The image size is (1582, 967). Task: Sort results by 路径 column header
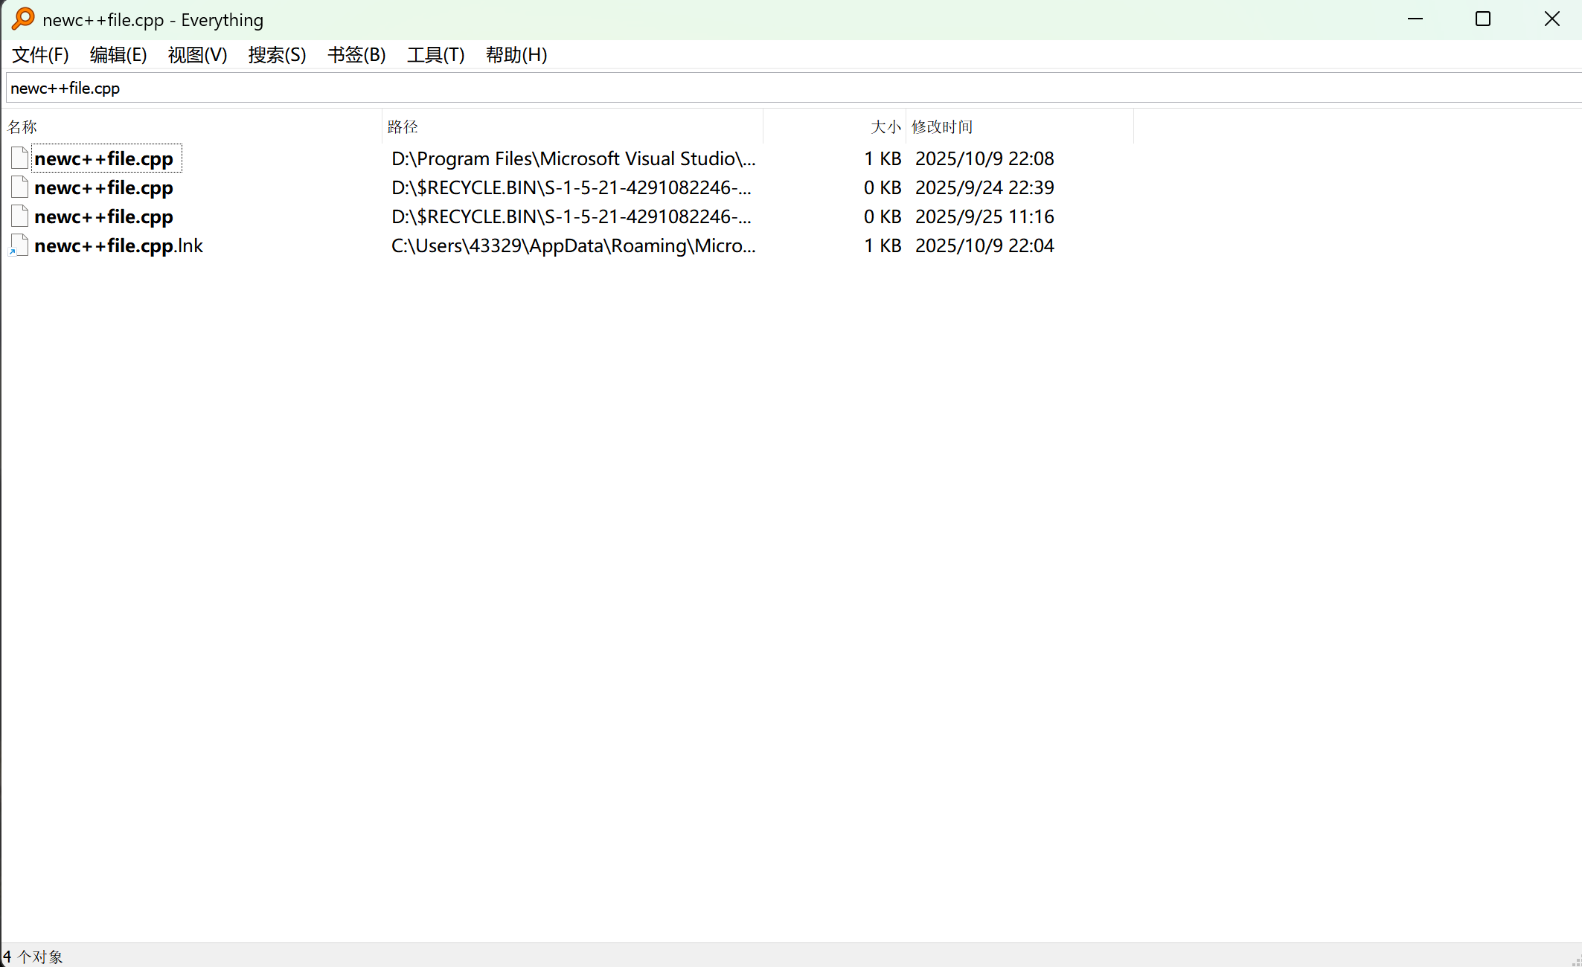coord(572,127)
